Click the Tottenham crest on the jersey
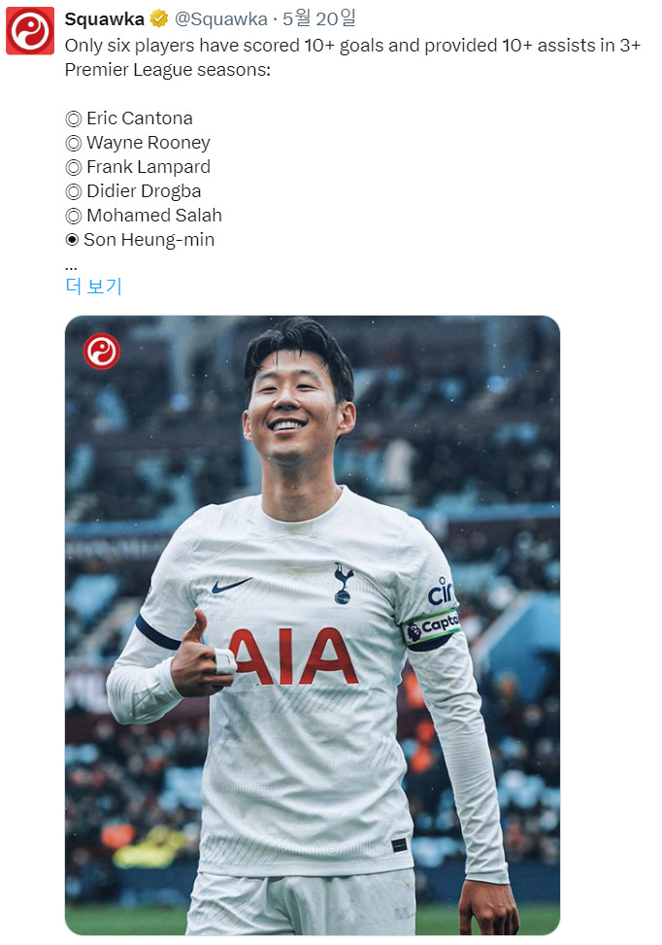 pos(344,583)
